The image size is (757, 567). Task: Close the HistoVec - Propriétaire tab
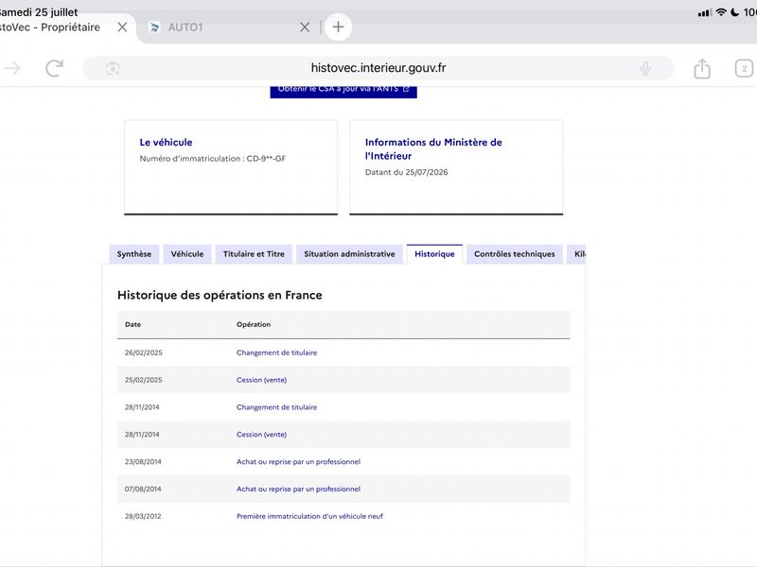tap(122, 27)
